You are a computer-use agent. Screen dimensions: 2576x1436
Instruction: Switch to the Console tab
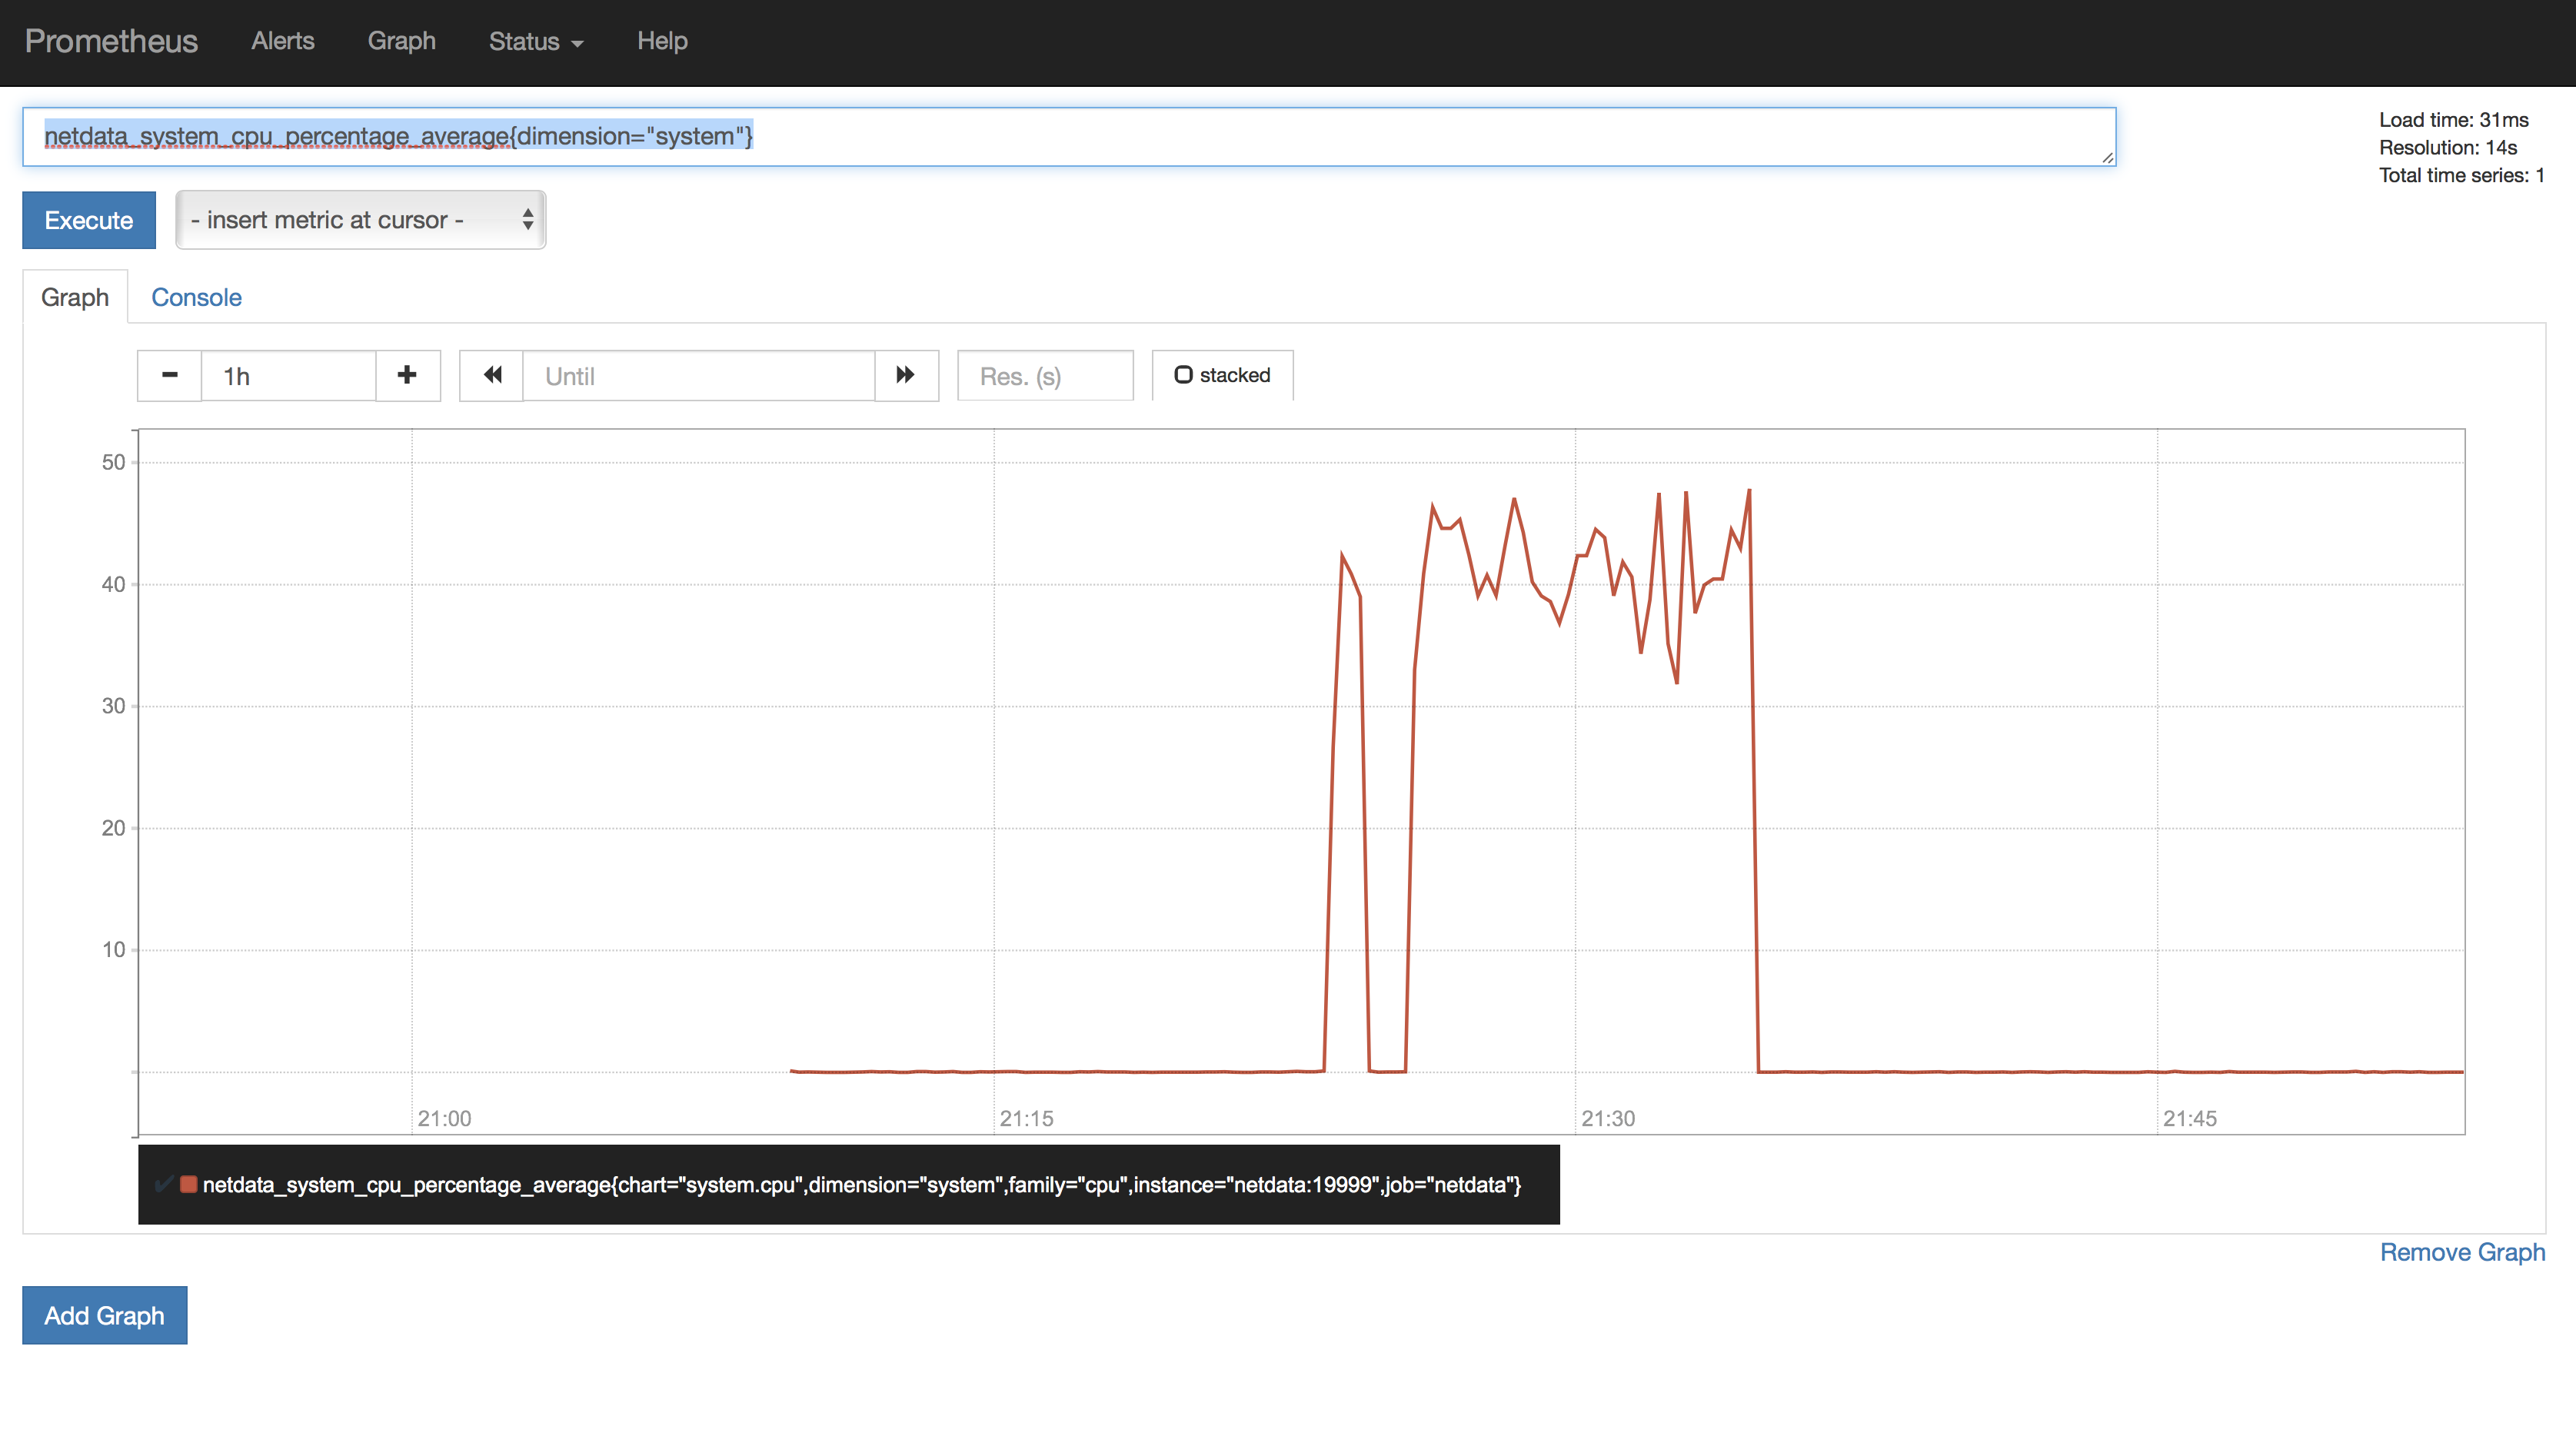point(196,297)
